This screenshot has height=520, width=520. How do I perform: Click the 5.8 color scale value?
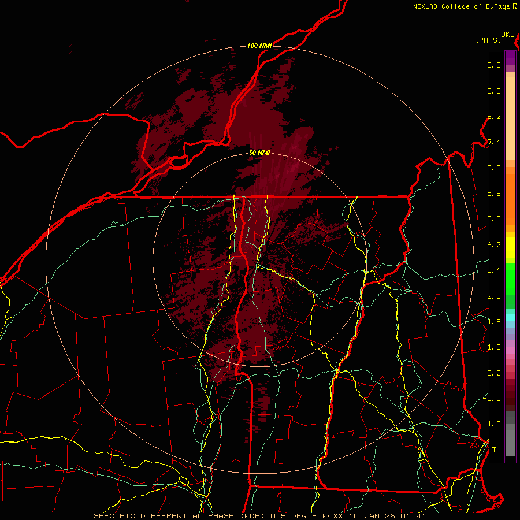(494, 194)
